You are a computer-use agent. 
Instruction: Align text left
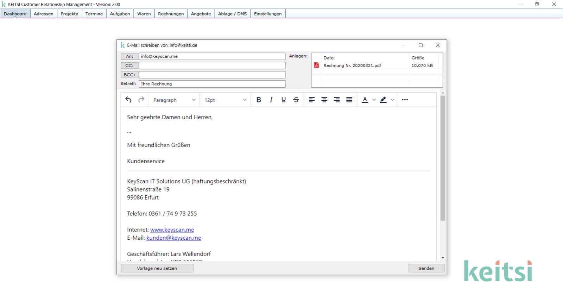pyautogui.click(x=312, y=100)
